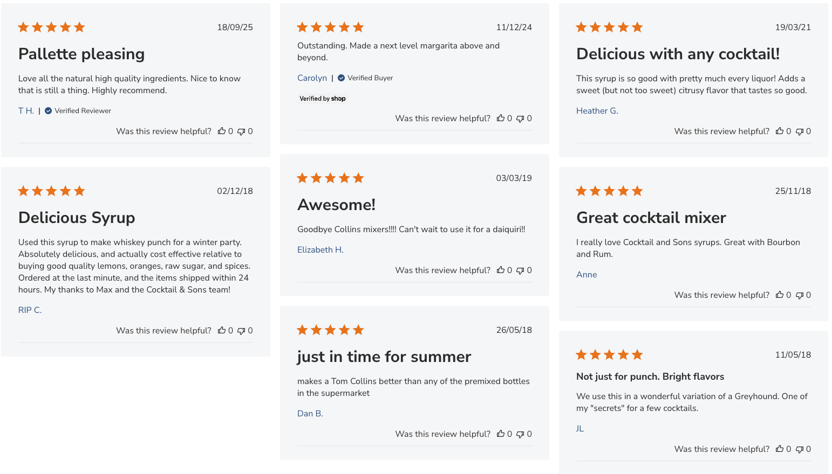
Task: Like the "Great cocktail mixer" review
Action: 780,295
